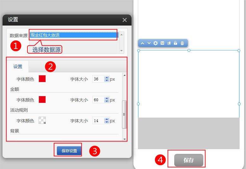Click the sliders adjustment icon in widget toolbar

(162, 43)
